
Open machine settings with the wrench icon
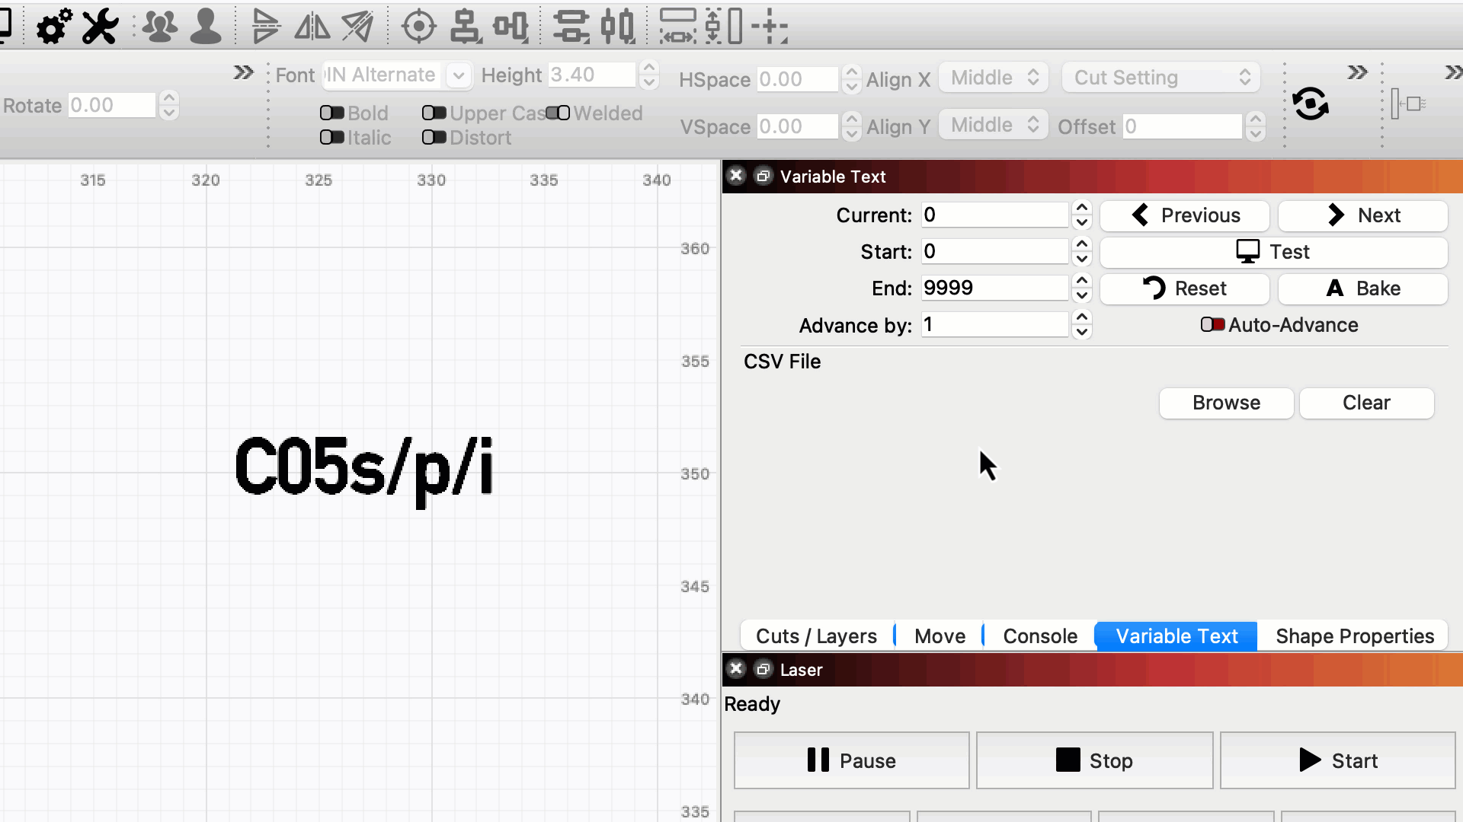(99, 26)
